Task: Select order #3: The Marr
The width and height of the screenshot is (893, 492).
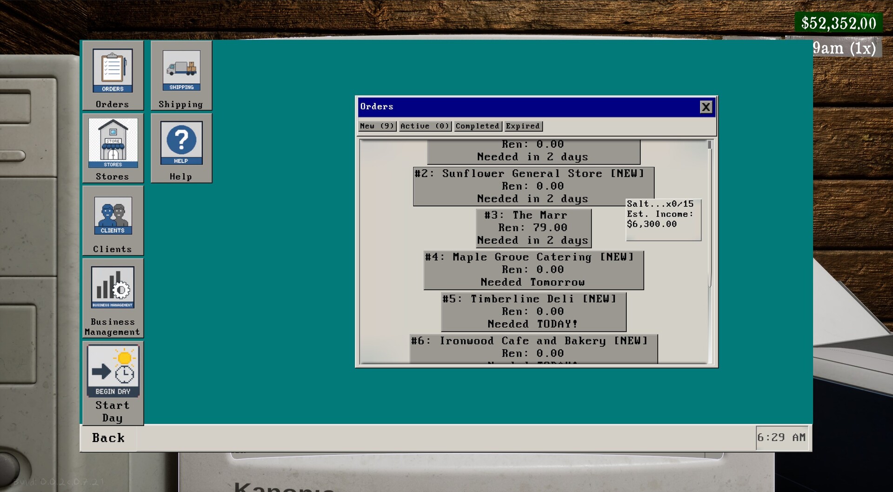Action: [533, 227]
